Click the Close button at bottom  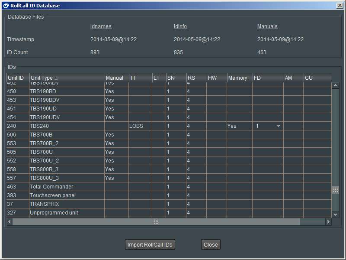[x=211, y=244]
